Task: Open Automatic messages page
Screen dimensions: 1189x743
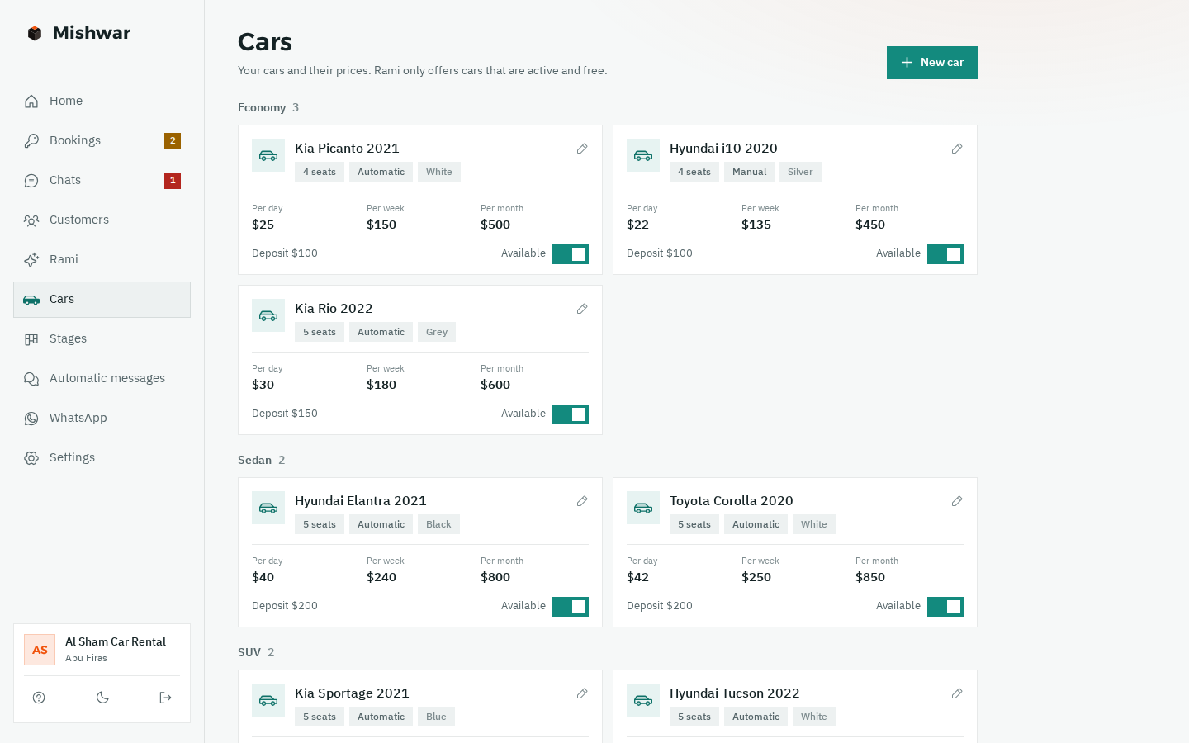Action: 102,379
